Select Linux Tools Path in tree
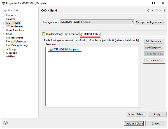 (15, 30)
